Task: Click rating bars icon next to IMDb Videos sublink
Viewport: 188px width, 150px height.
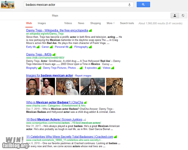Action: 113,68
